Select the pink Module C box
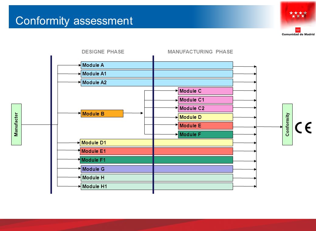The width and height of the screenshot is (316, 231). (x=205, y=91)
